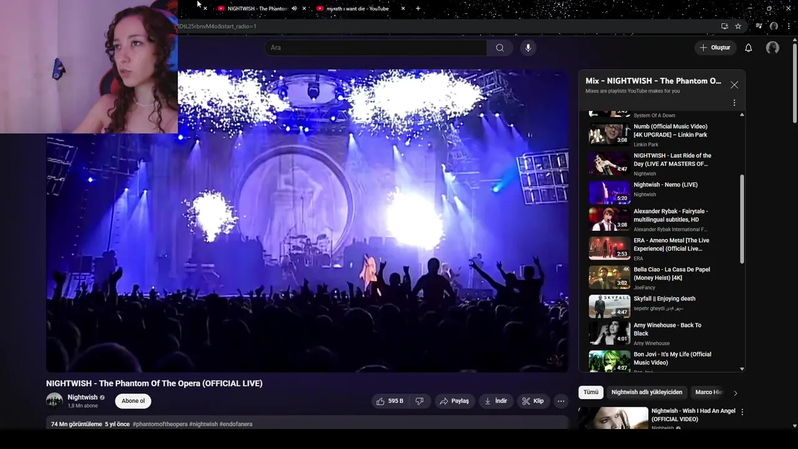798x449 pixels.
Task: Click the #nightwish hashtag
Action: click(203, 424)
